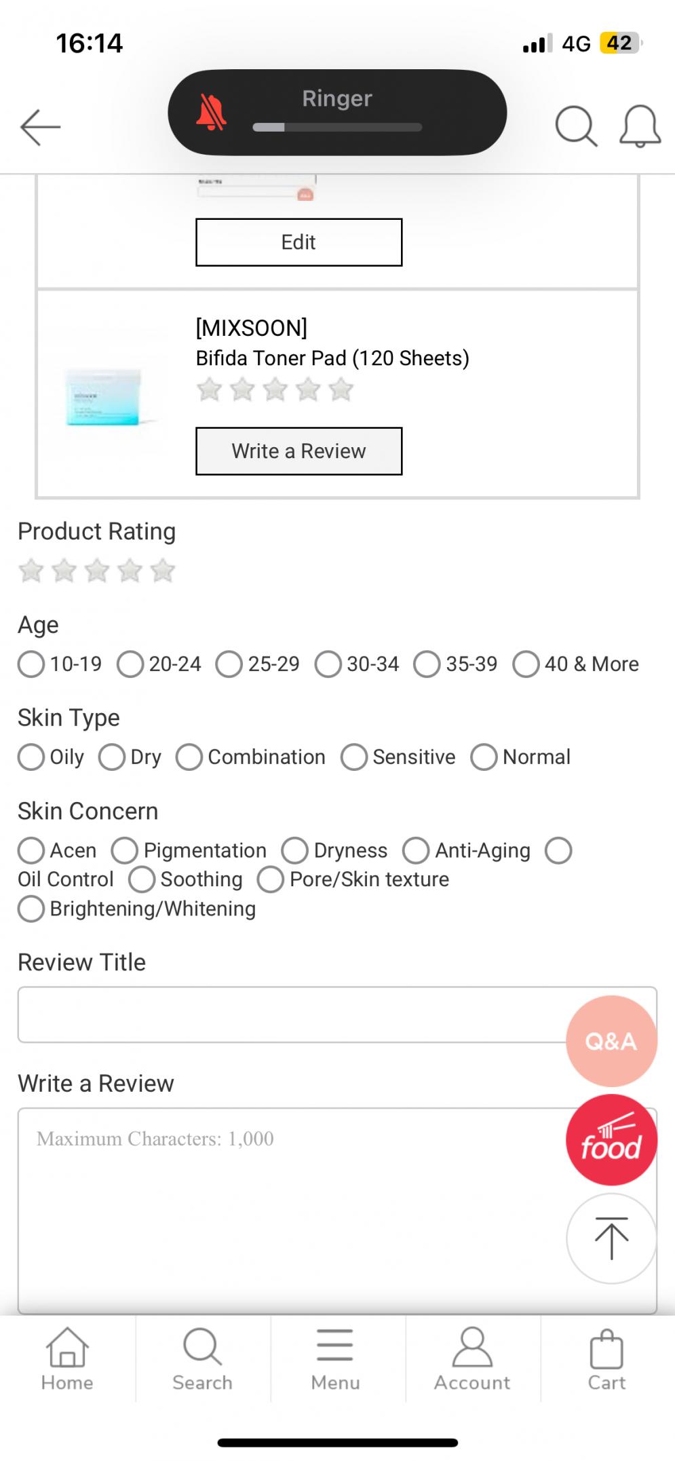Select the 25-29 age option
This screenshot has width=675, height=1461.
point(229,664)
